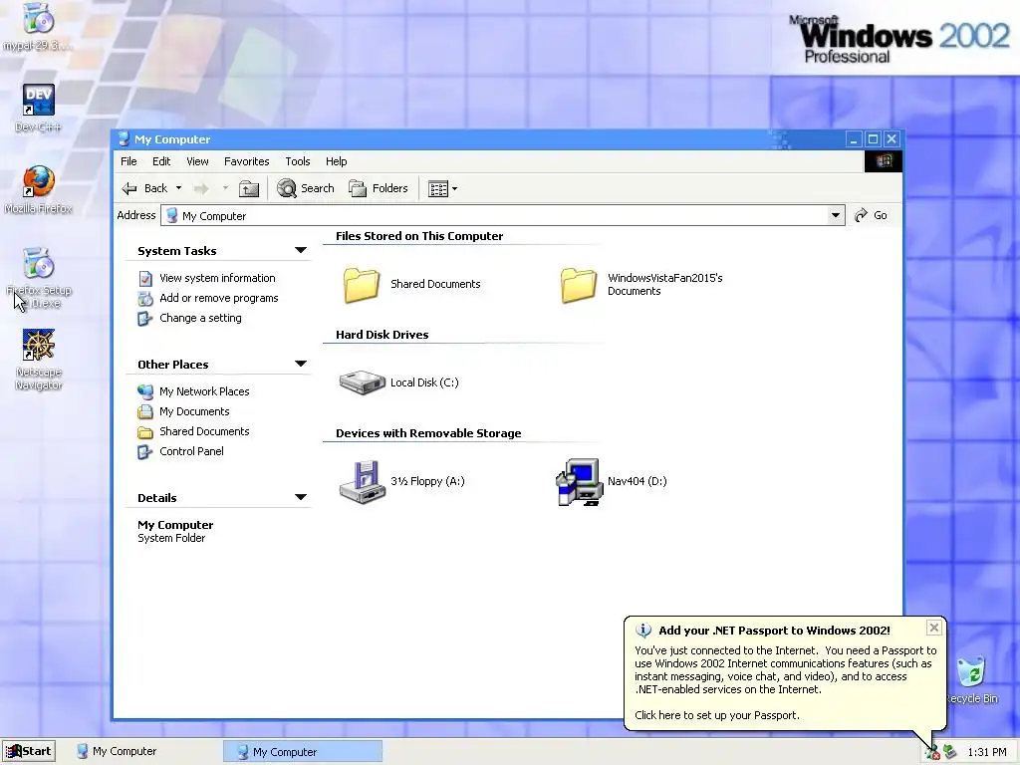Click the Forward arrow toolbar button
Screen dimensions: 1020x765
tap(201, 188)
